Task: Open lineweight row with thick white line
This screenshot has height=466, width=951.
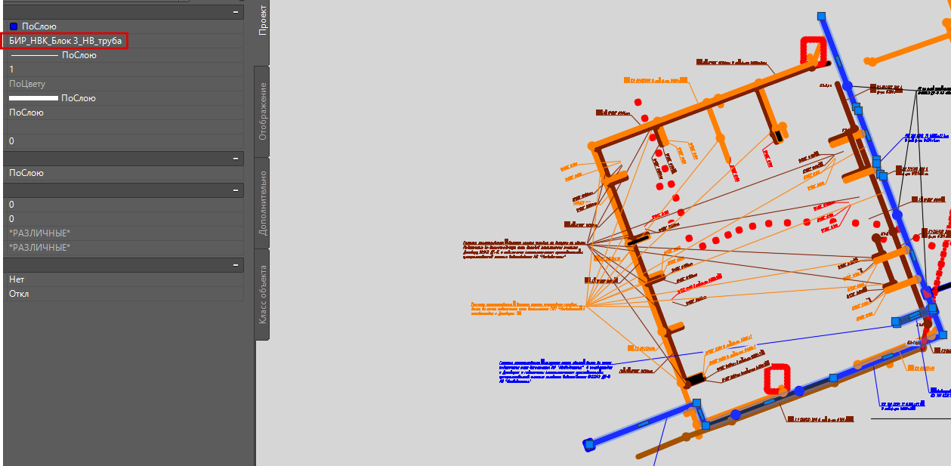Action: 123,98
